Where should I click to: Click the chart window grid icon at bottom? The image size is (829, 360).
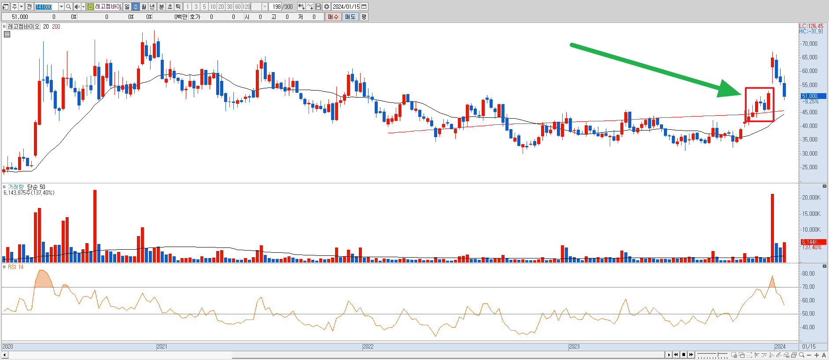734,355
